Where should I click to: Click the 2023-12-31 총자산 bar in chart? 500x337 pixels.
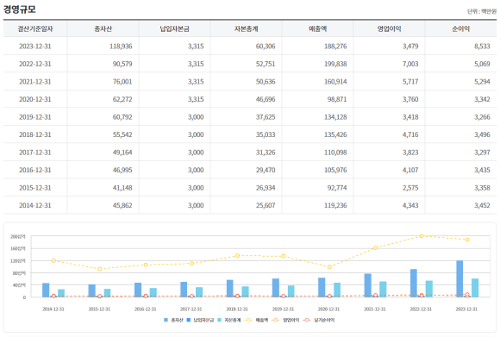459,279
